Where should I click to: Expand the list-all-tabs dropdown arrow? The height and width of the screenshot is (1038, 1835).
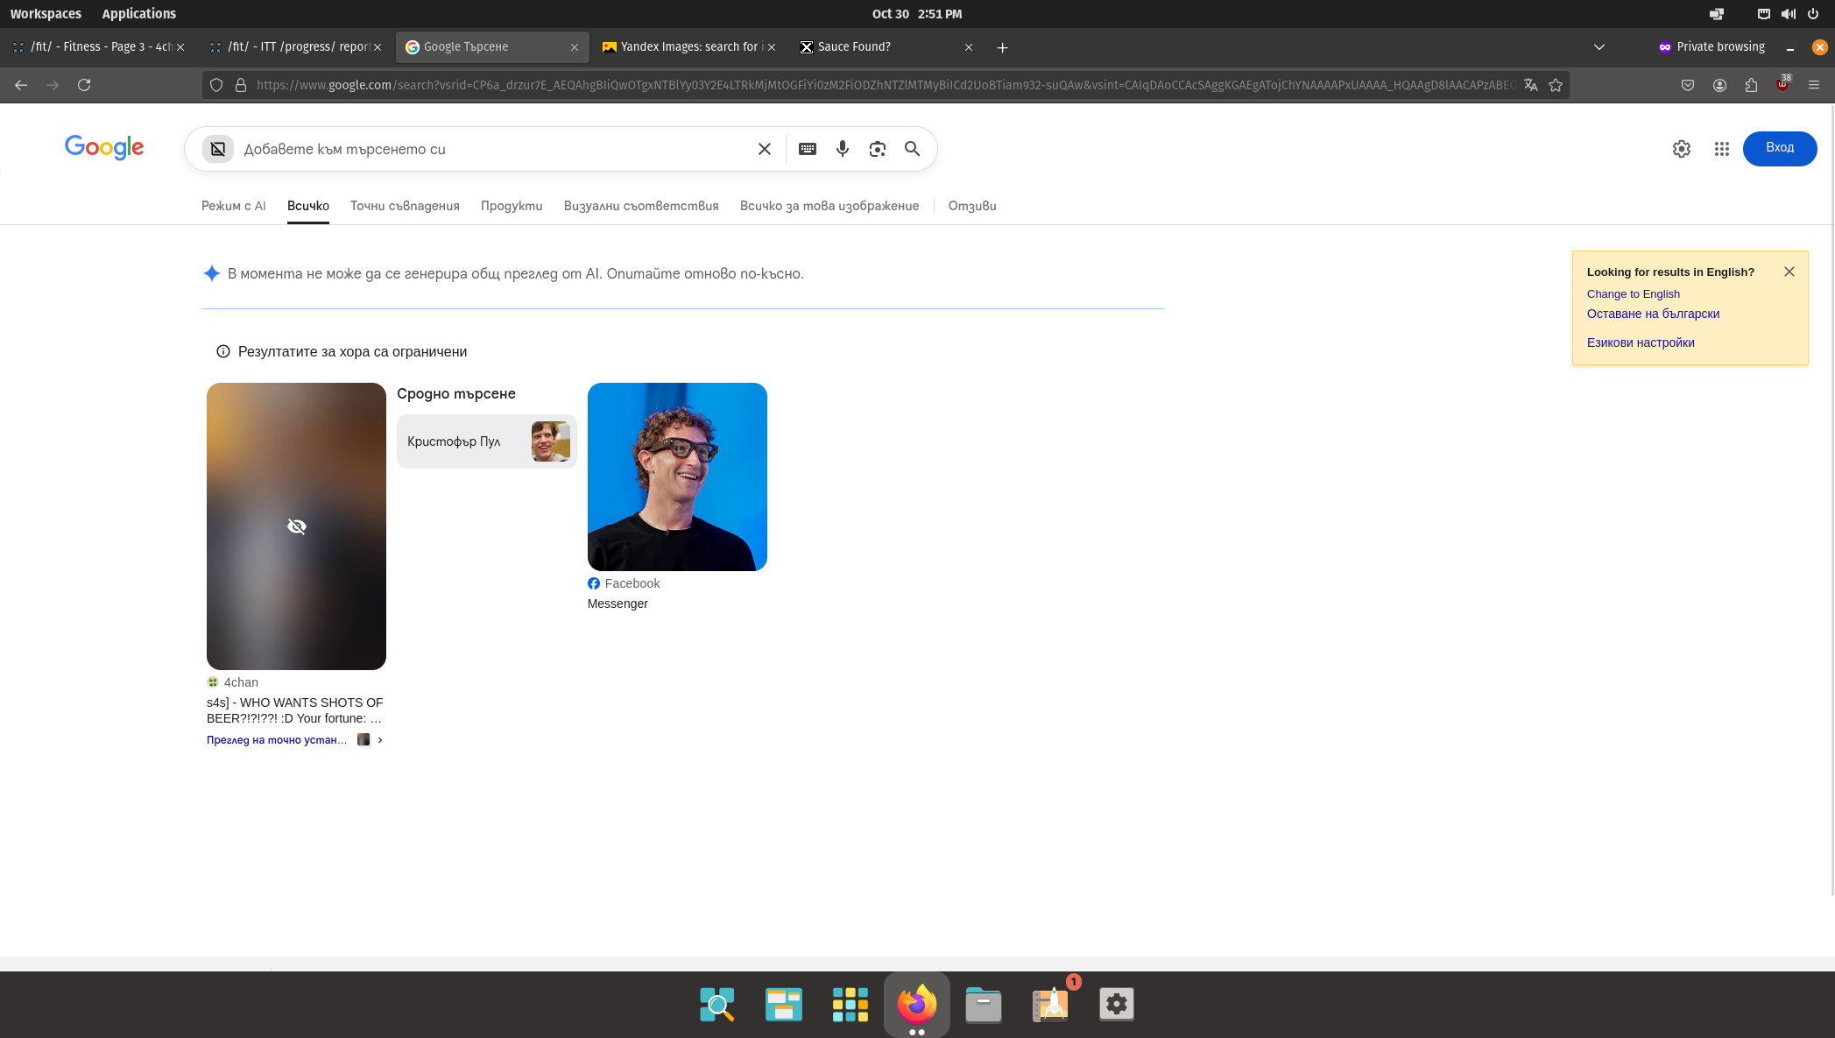point(1599,47)
